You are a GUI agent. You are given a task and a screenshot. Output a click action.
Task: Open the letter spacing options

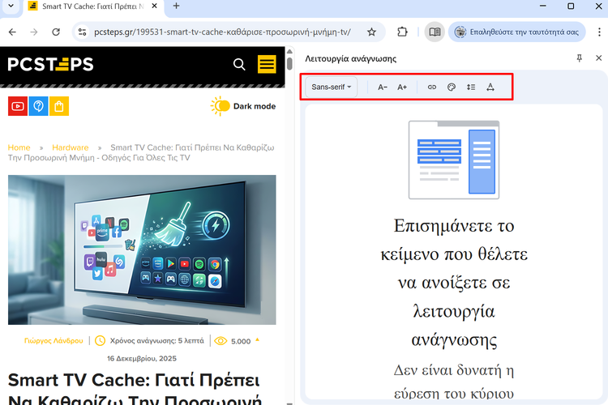coord(490,87)
